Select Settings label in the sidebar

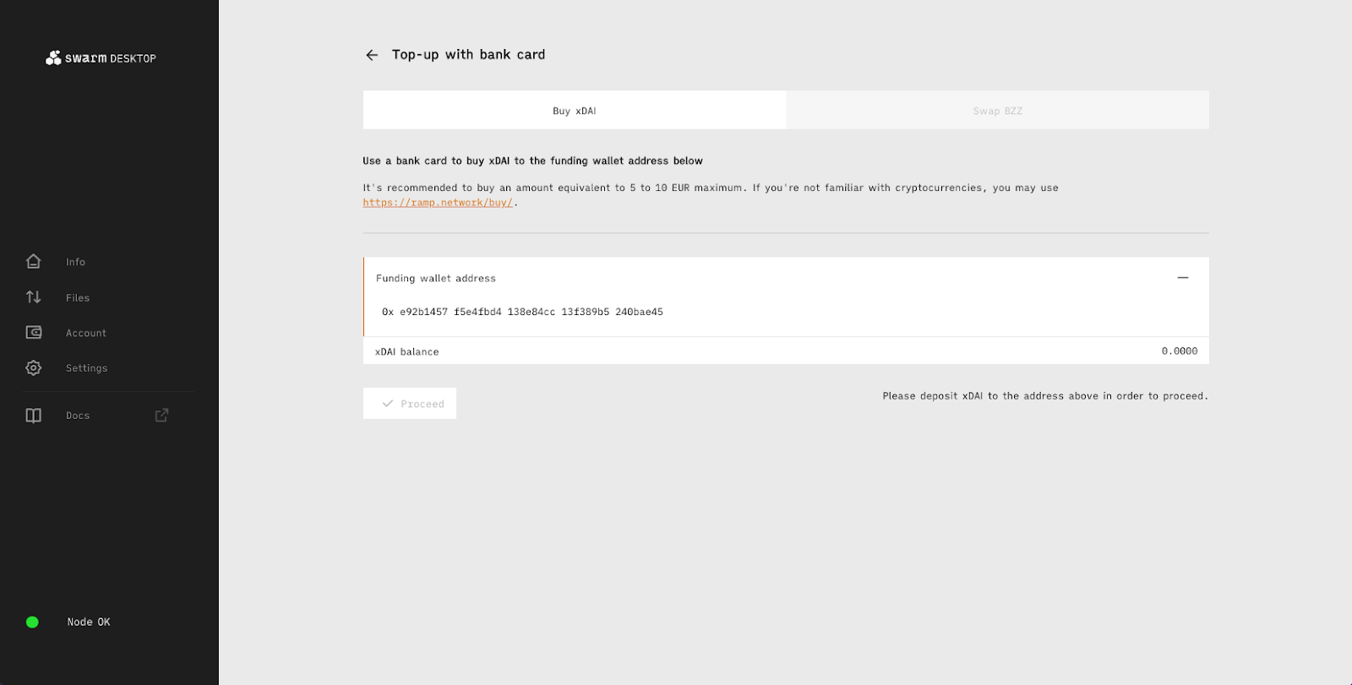(x=87, y=368)
